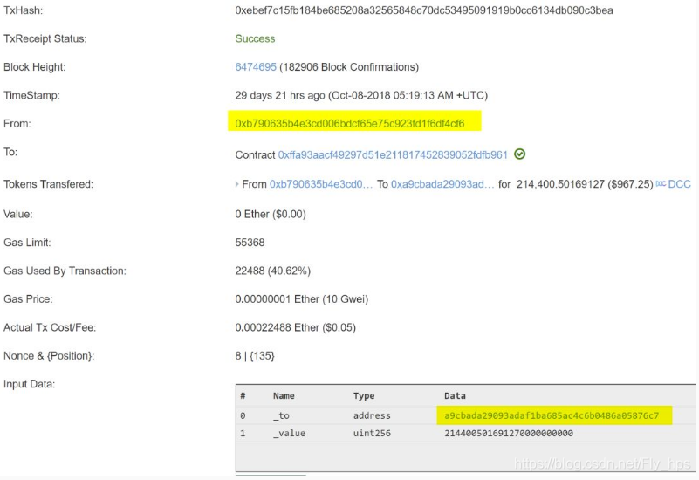Click the verified contract checkmark icon

click(519, 154)
